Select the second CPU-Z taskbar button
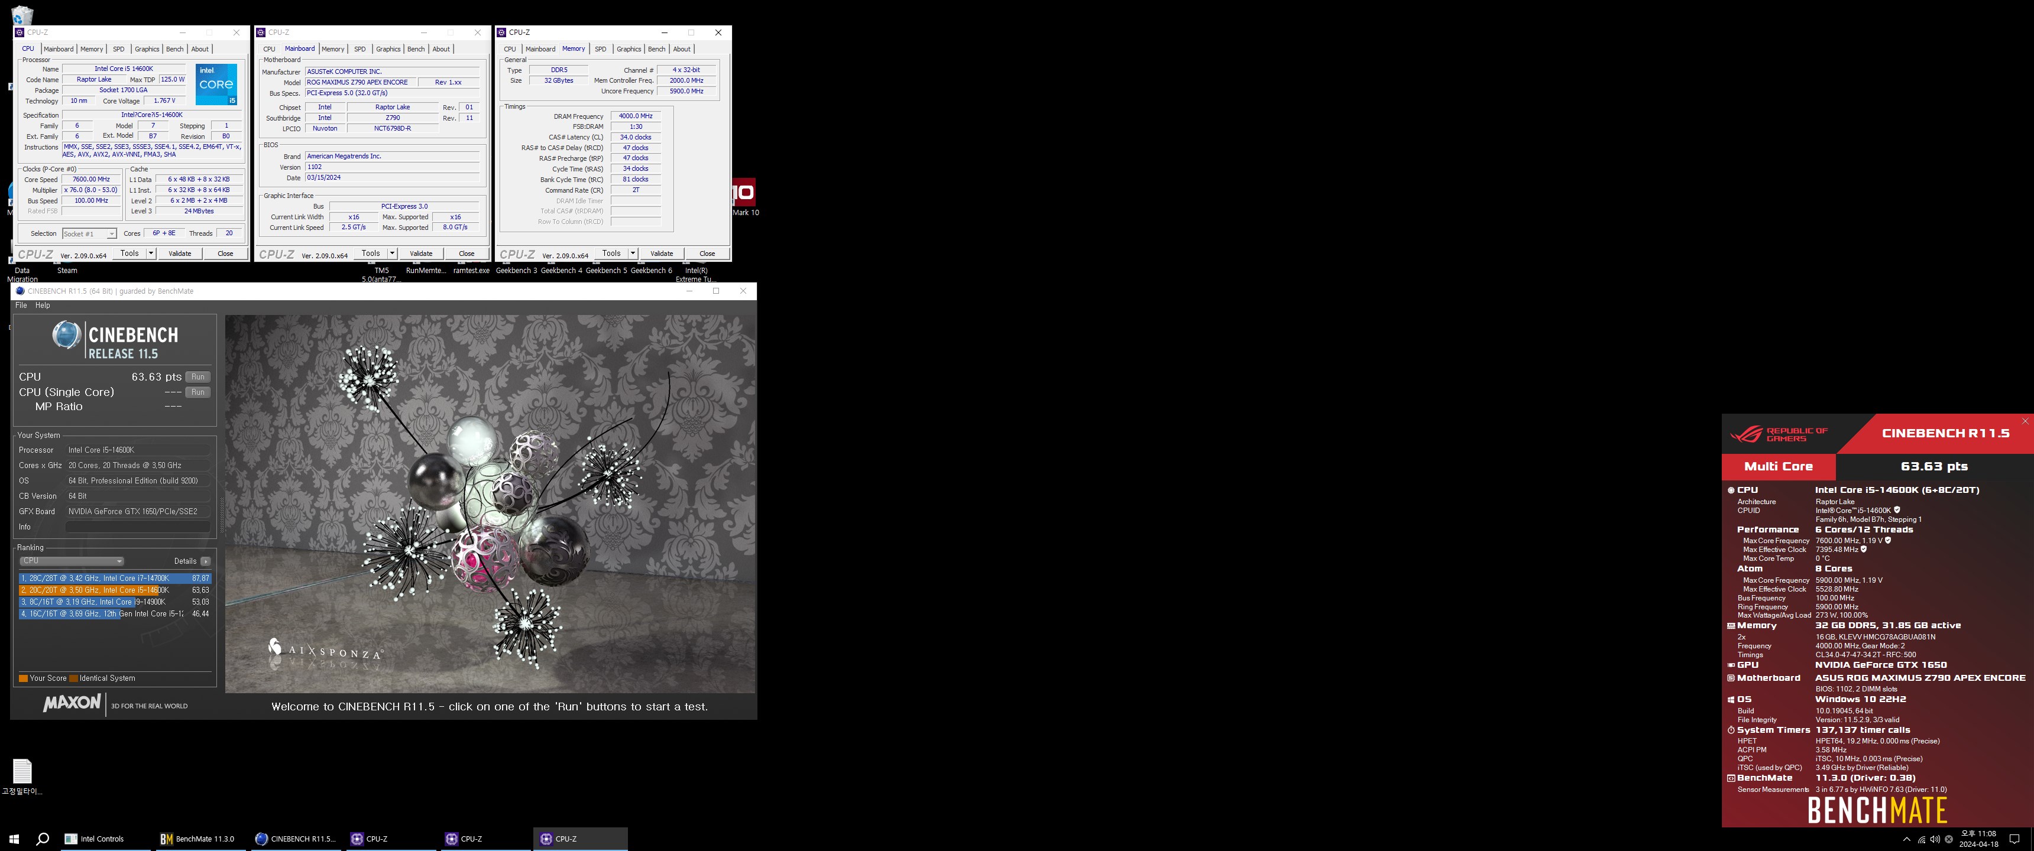 click(x=485, y=839)
